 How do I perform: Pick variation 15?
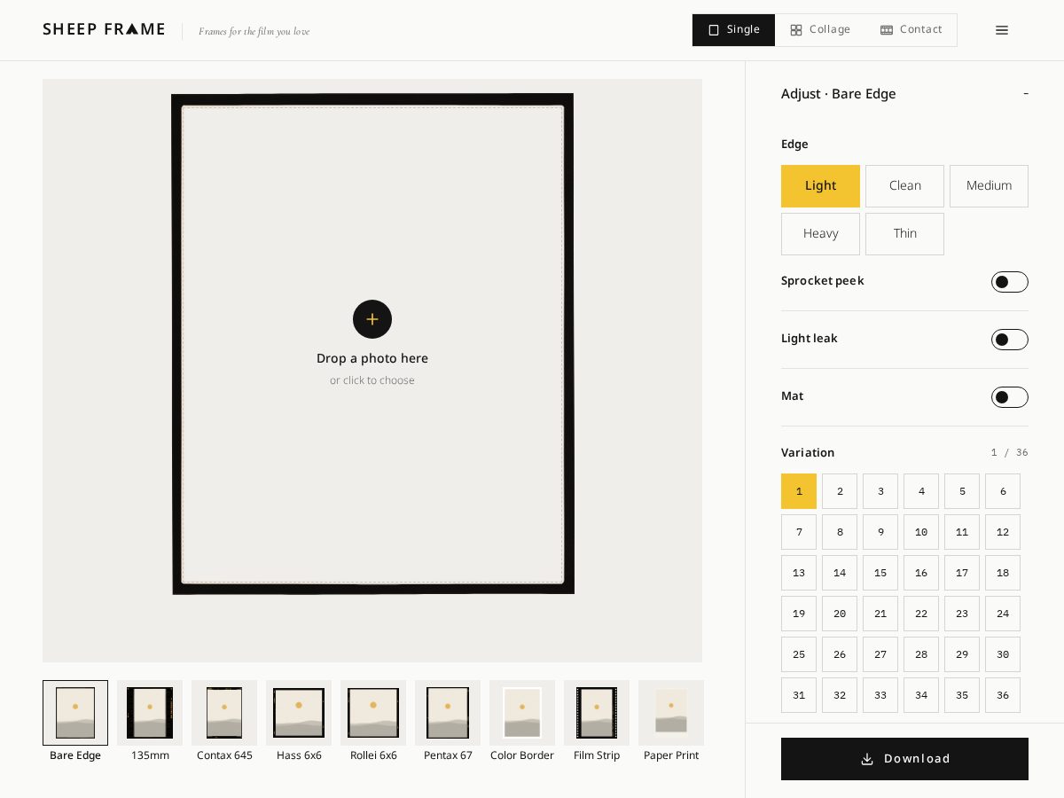pos(880,573)
